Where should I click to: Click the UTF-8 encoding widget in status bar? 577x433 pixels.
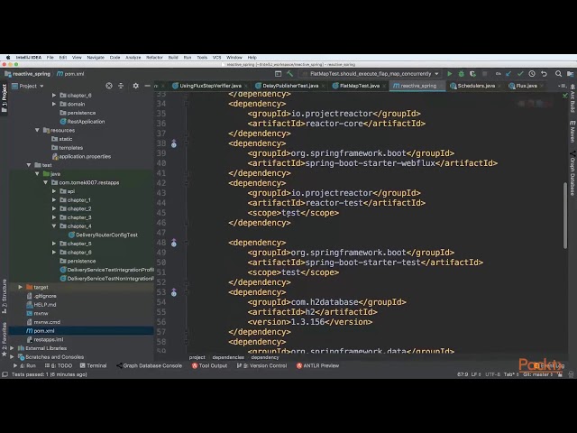493,374
